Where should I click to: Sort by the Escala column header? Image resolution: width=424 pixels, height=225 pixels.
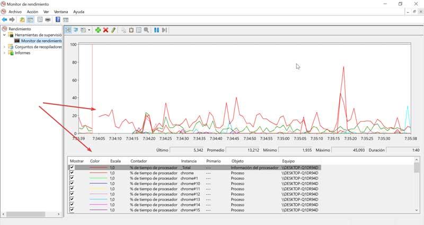pos(116,161)
